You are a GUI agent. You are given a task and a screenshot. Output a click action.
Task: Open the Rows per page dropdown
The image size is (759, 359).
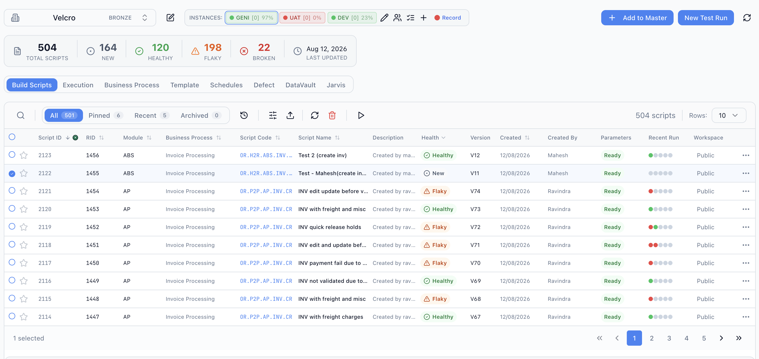(729, 115)
